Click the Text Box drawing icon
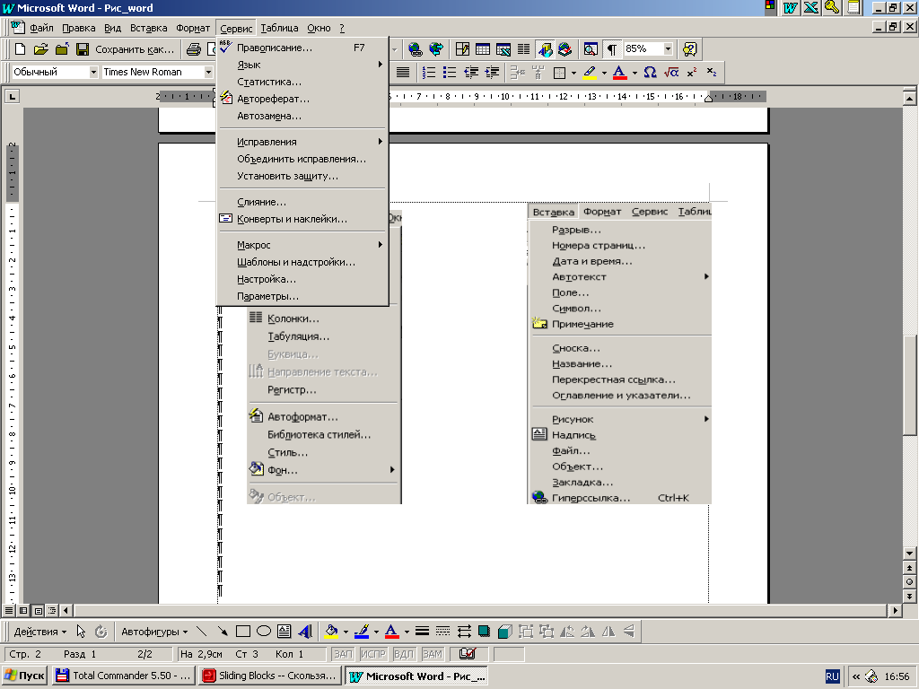This screenshot has width=919, height=689. coord(284,632)
